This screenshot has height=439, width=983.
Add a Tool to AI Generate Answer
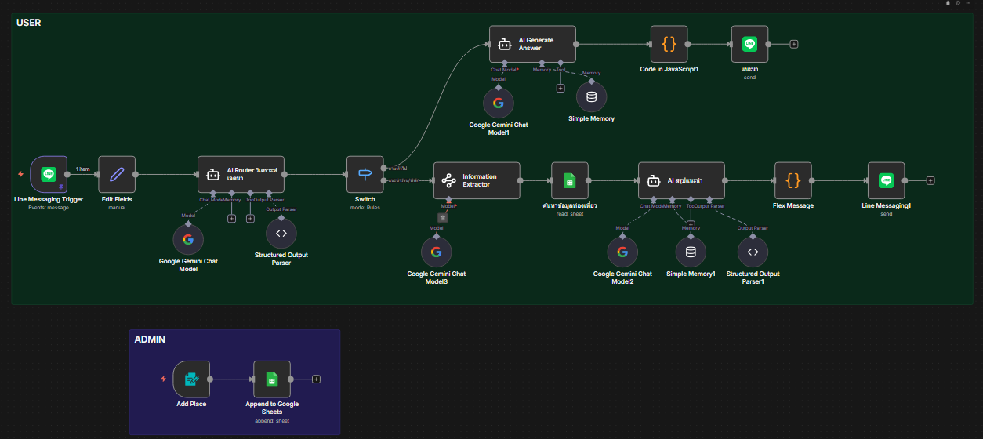click(x=560, y=88)
